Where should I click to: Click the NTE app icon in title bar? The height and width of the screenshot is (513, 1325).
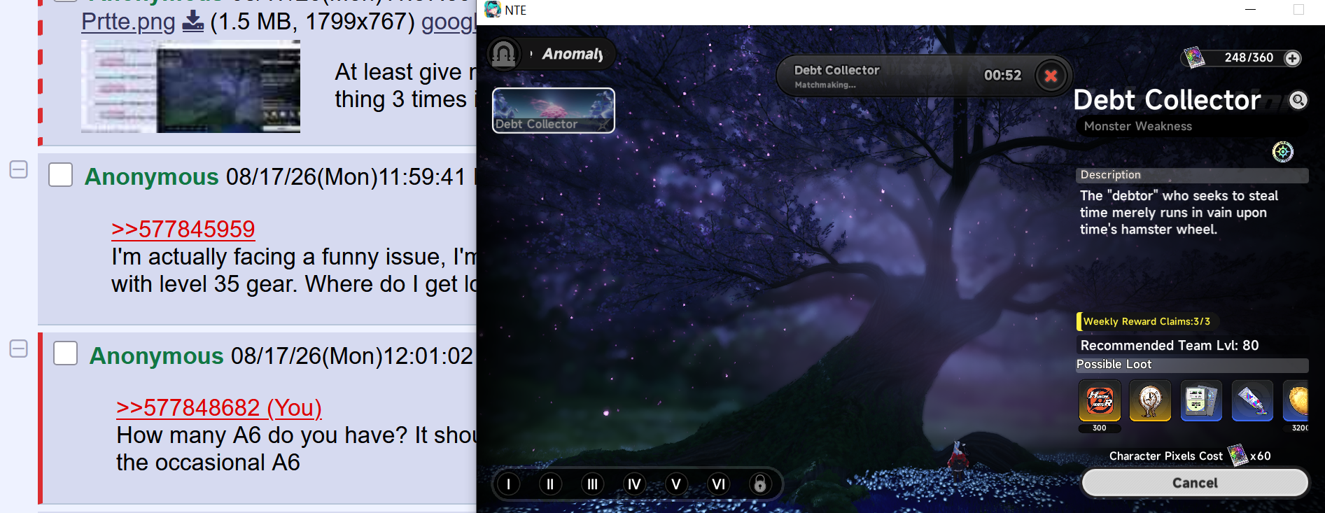coord(493,9)
